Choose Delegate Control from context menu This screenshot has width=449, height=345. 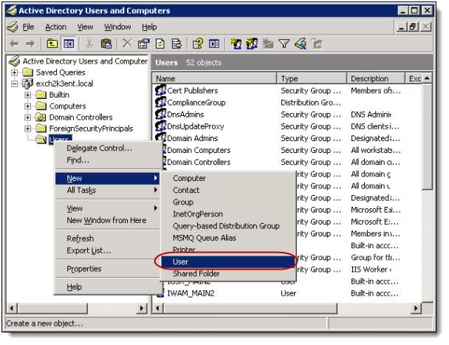tap(99, 148)
